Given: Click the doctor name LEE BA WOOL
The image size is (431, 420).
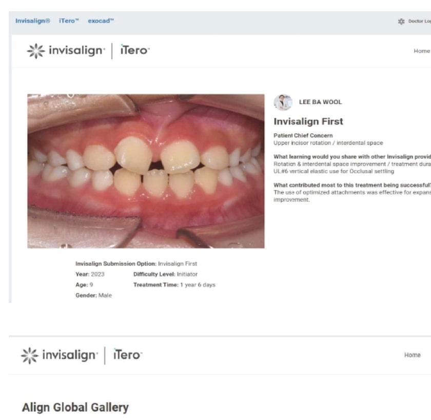Looking at the screenshot, I should [x=320, y=102].
